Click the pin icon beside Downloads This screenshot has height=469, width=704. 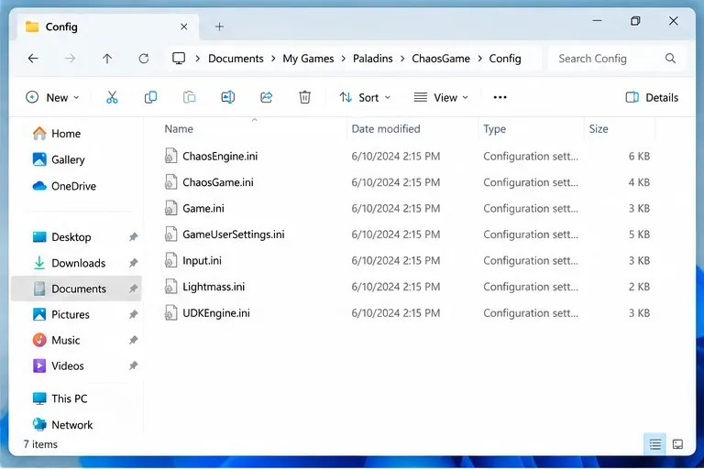coord(133,263)
